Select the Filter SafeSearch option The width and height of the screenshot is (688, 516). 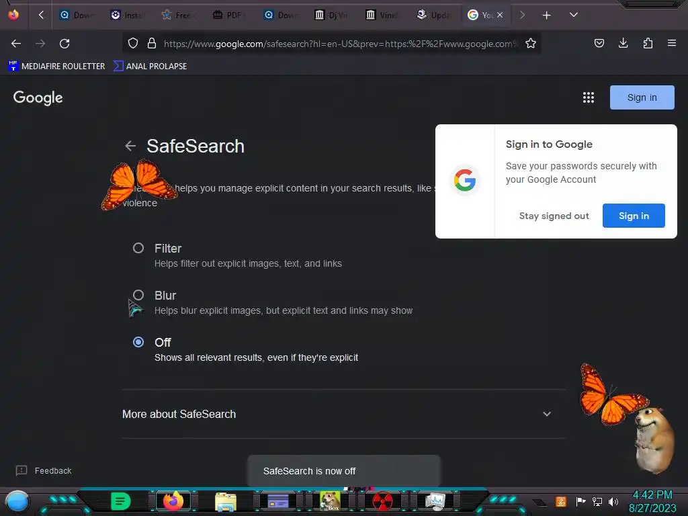tap(138, 248)
